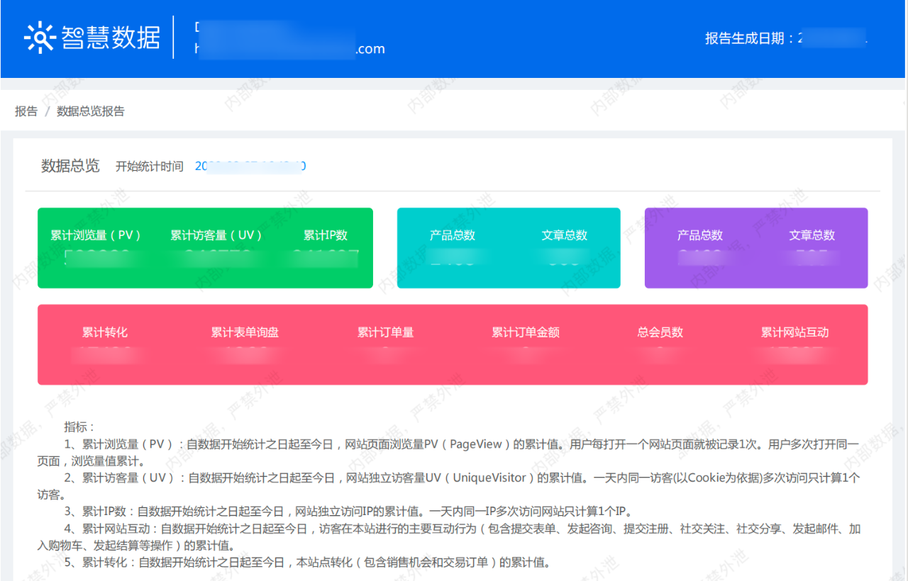Click the website URL in the blue header
908x581 pixels.
[x=291, y=49]
